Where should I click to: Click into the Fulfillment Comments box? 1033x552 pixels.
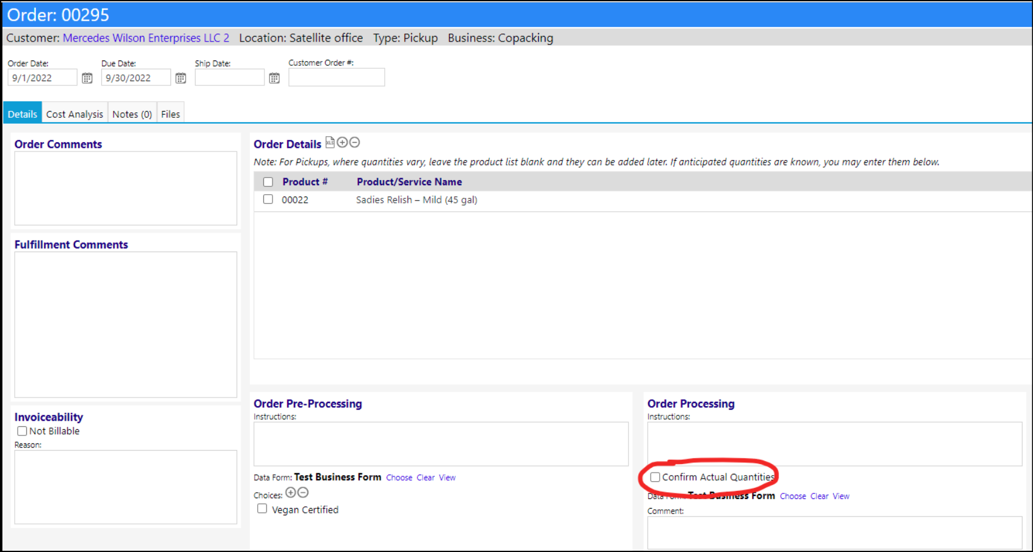[x=126, y=325]
